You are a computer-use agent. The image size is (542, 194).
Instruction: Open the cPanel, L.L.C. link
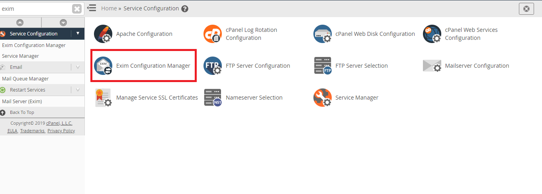click(59, 123)
